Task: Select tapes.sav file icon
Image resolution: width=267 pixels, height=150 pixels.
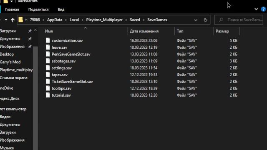Action: (48, 75)
